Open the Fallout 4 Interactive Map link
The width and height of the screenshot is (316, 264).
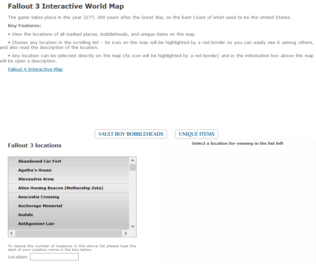click(35, 69)
